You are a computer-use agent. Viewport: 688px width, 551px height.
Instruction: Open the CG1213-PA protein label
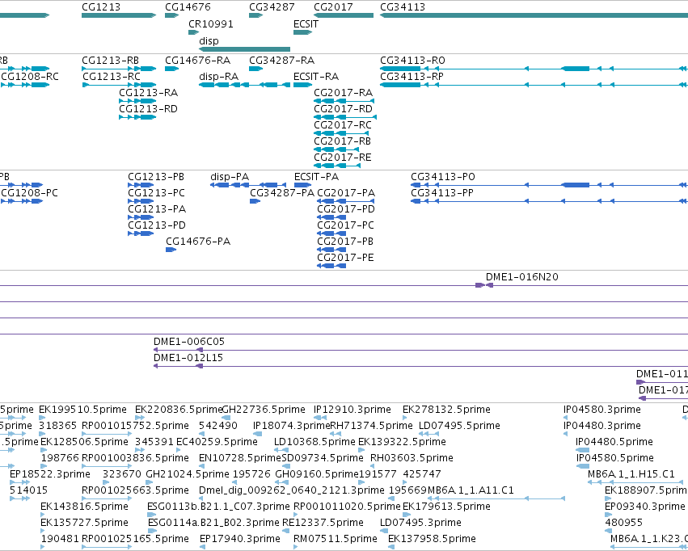click(157, 209)
